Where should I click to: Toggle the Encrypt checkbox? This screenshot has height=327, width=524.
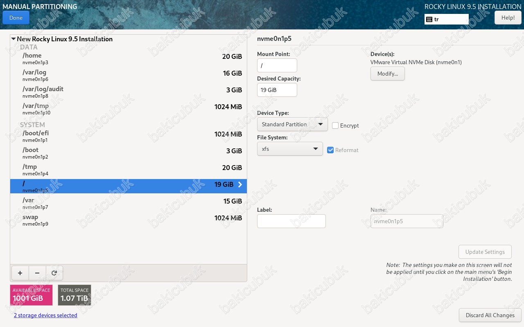click(x=335, y=125)
